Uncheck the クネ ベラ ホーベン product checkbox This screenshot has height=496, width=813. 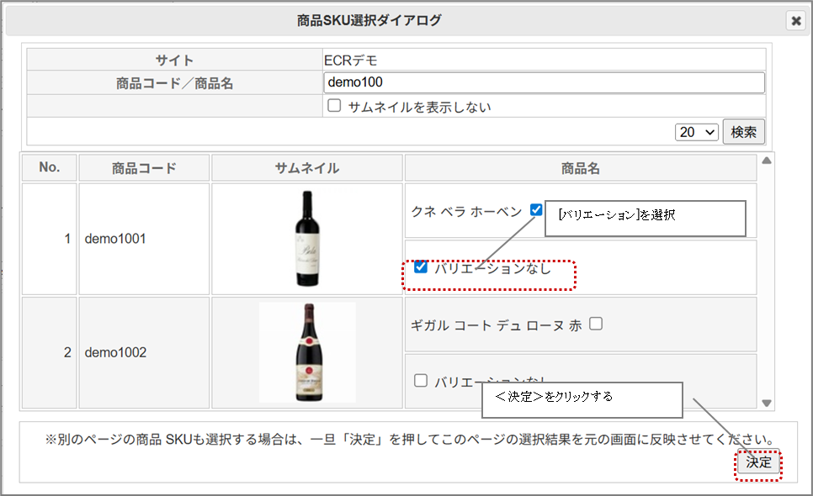click(536, 210)
